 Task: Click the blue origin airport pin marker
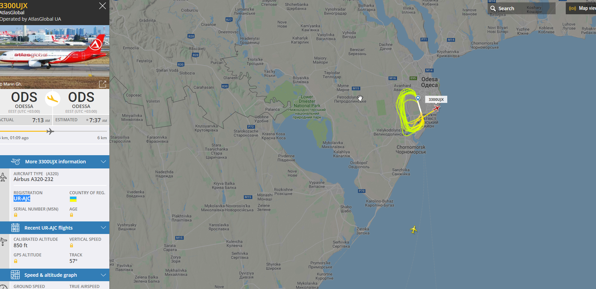[x=418, y=98]
